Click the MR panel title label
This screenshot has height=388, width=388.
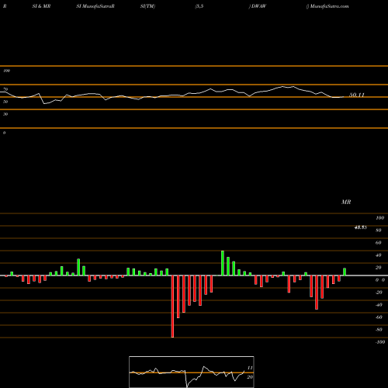346,202
